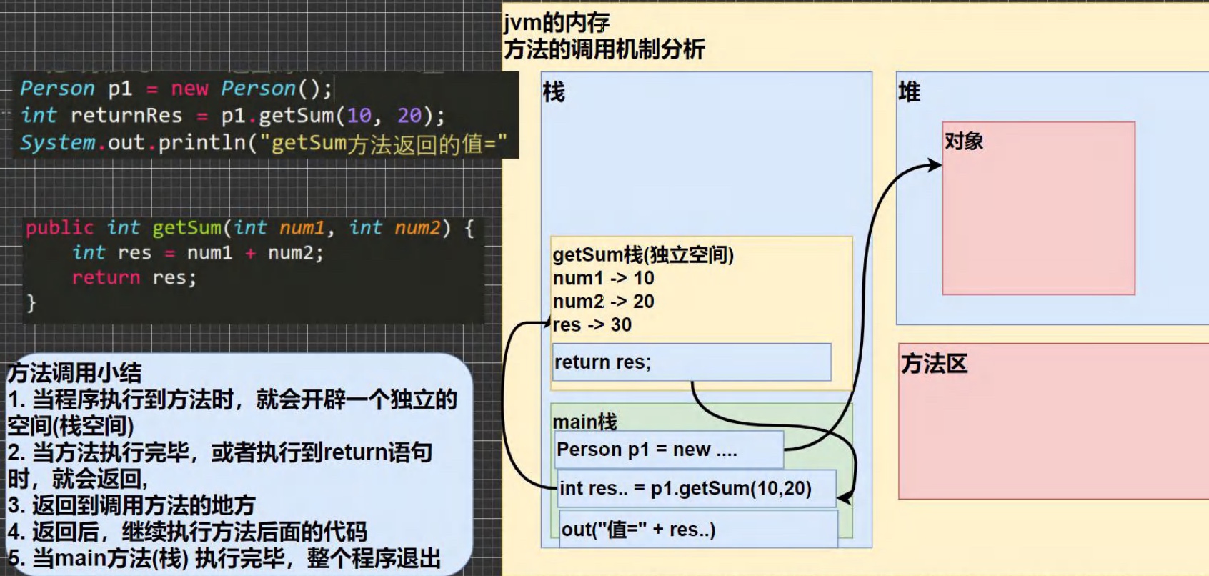The width and height of the screenshot is (1209, 576).
Task: Click the 'num1 -> 10' line
Action: click(x=604, y=278)
